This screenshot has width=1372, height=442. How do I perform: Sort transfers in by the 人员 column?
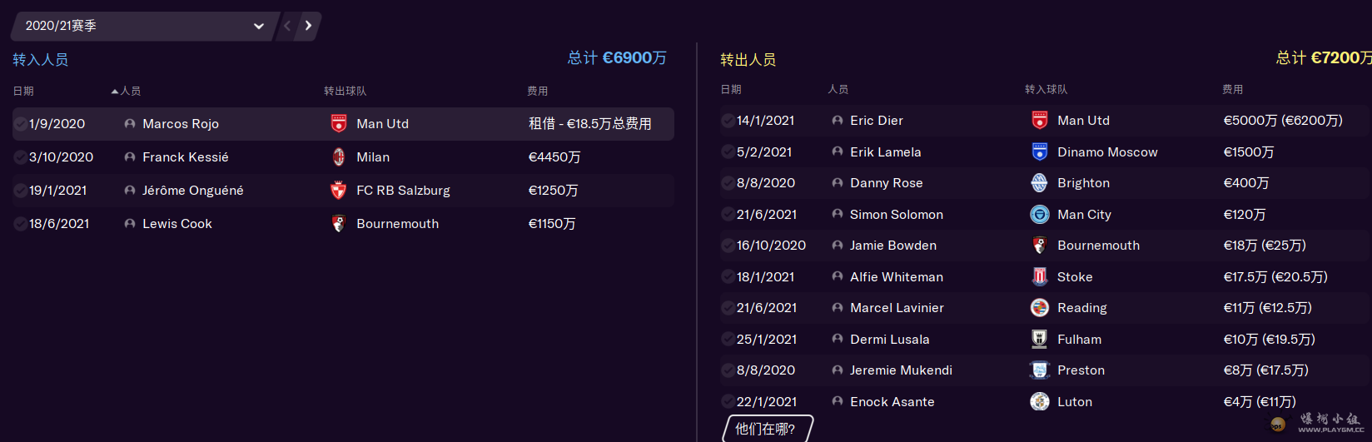130,91
